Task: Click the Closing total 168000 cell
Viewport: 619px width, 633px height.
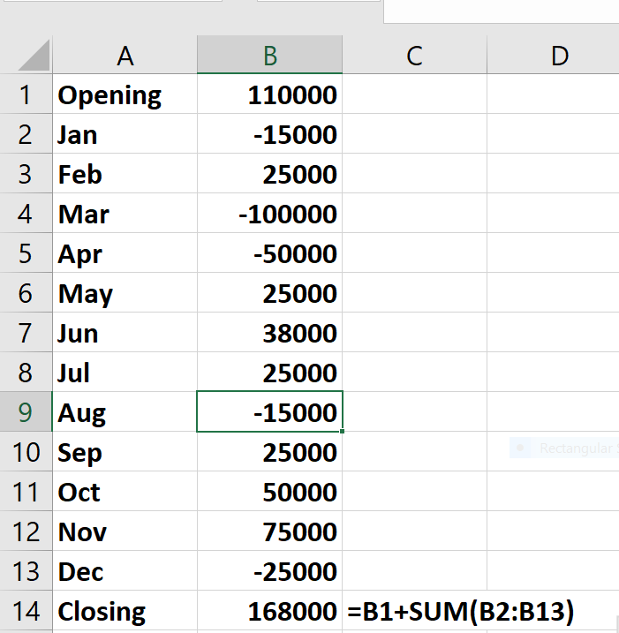Action: (269, 611)
